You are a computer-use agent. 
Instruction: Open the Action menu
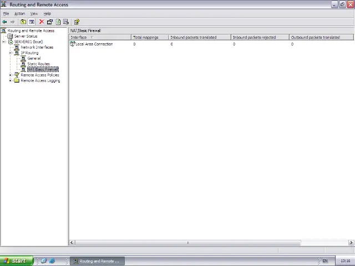tap(20, 13)
